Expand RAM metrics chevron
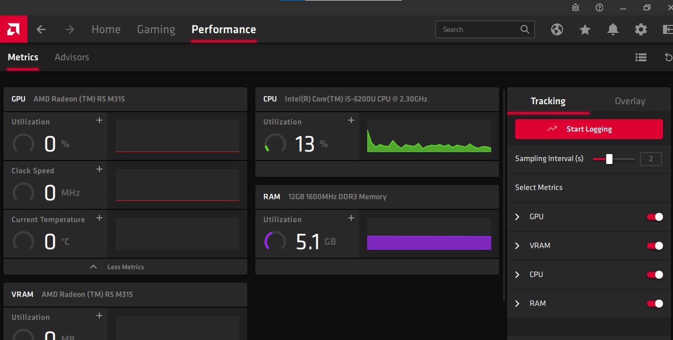This screenshot has height=340, width=673. coord(518,304)
